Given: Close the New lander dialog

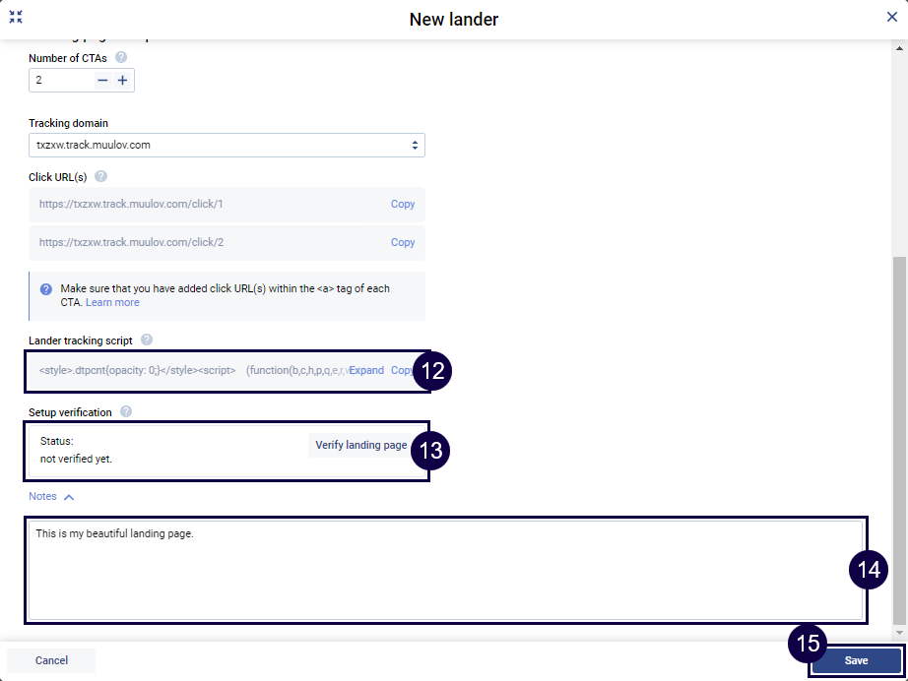Looking at the screenshot, I should click(x=891, y=17).
